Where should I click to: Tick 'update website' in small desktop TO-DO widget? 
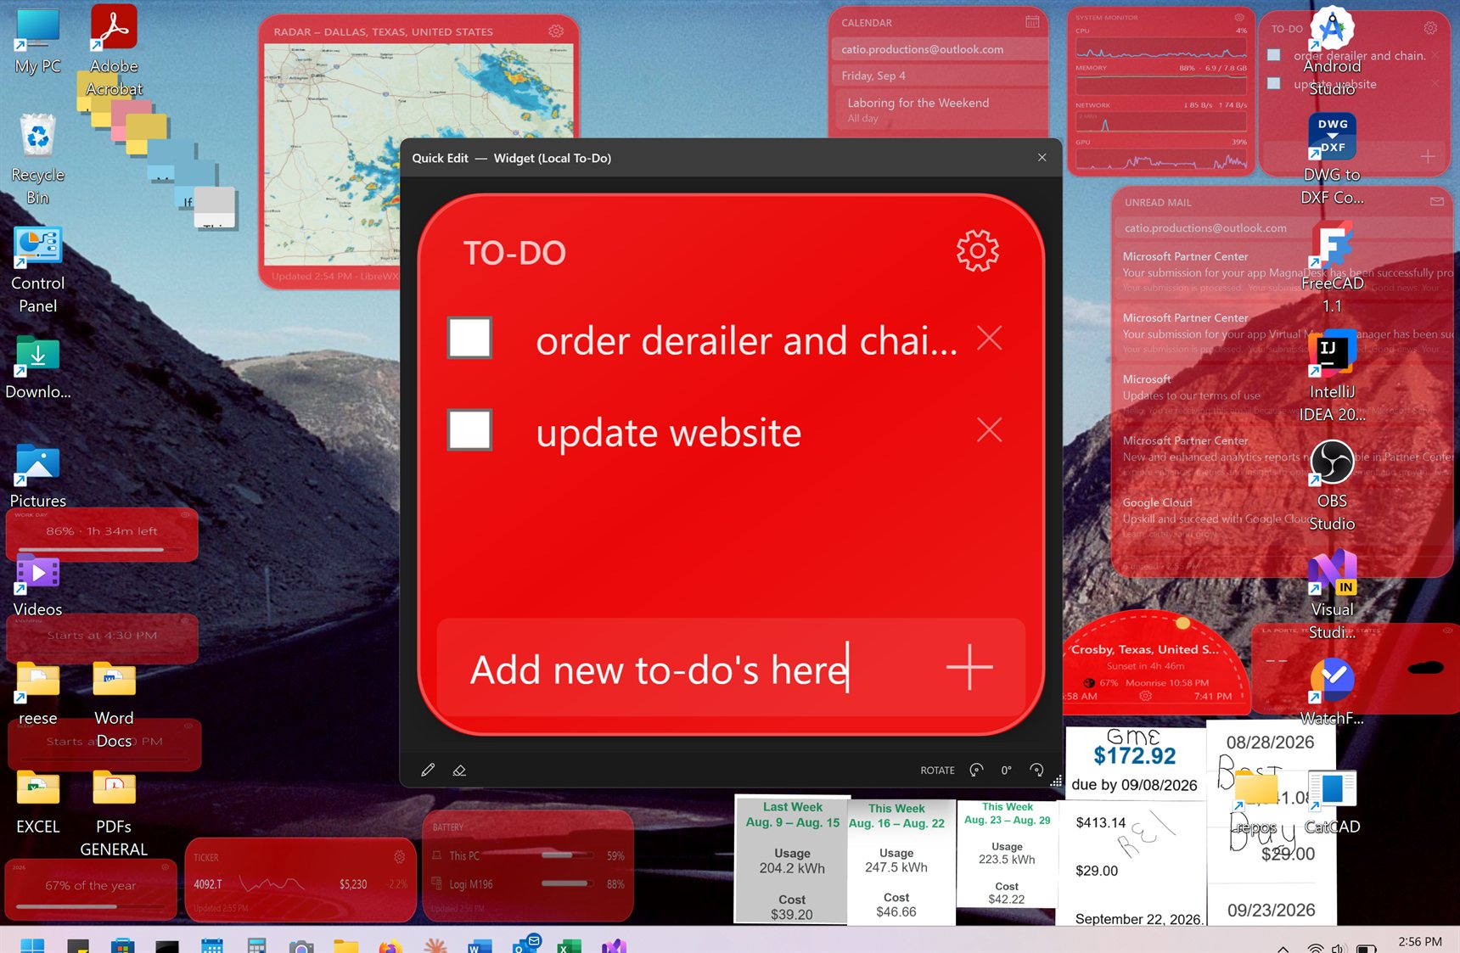click(1273, 83)
